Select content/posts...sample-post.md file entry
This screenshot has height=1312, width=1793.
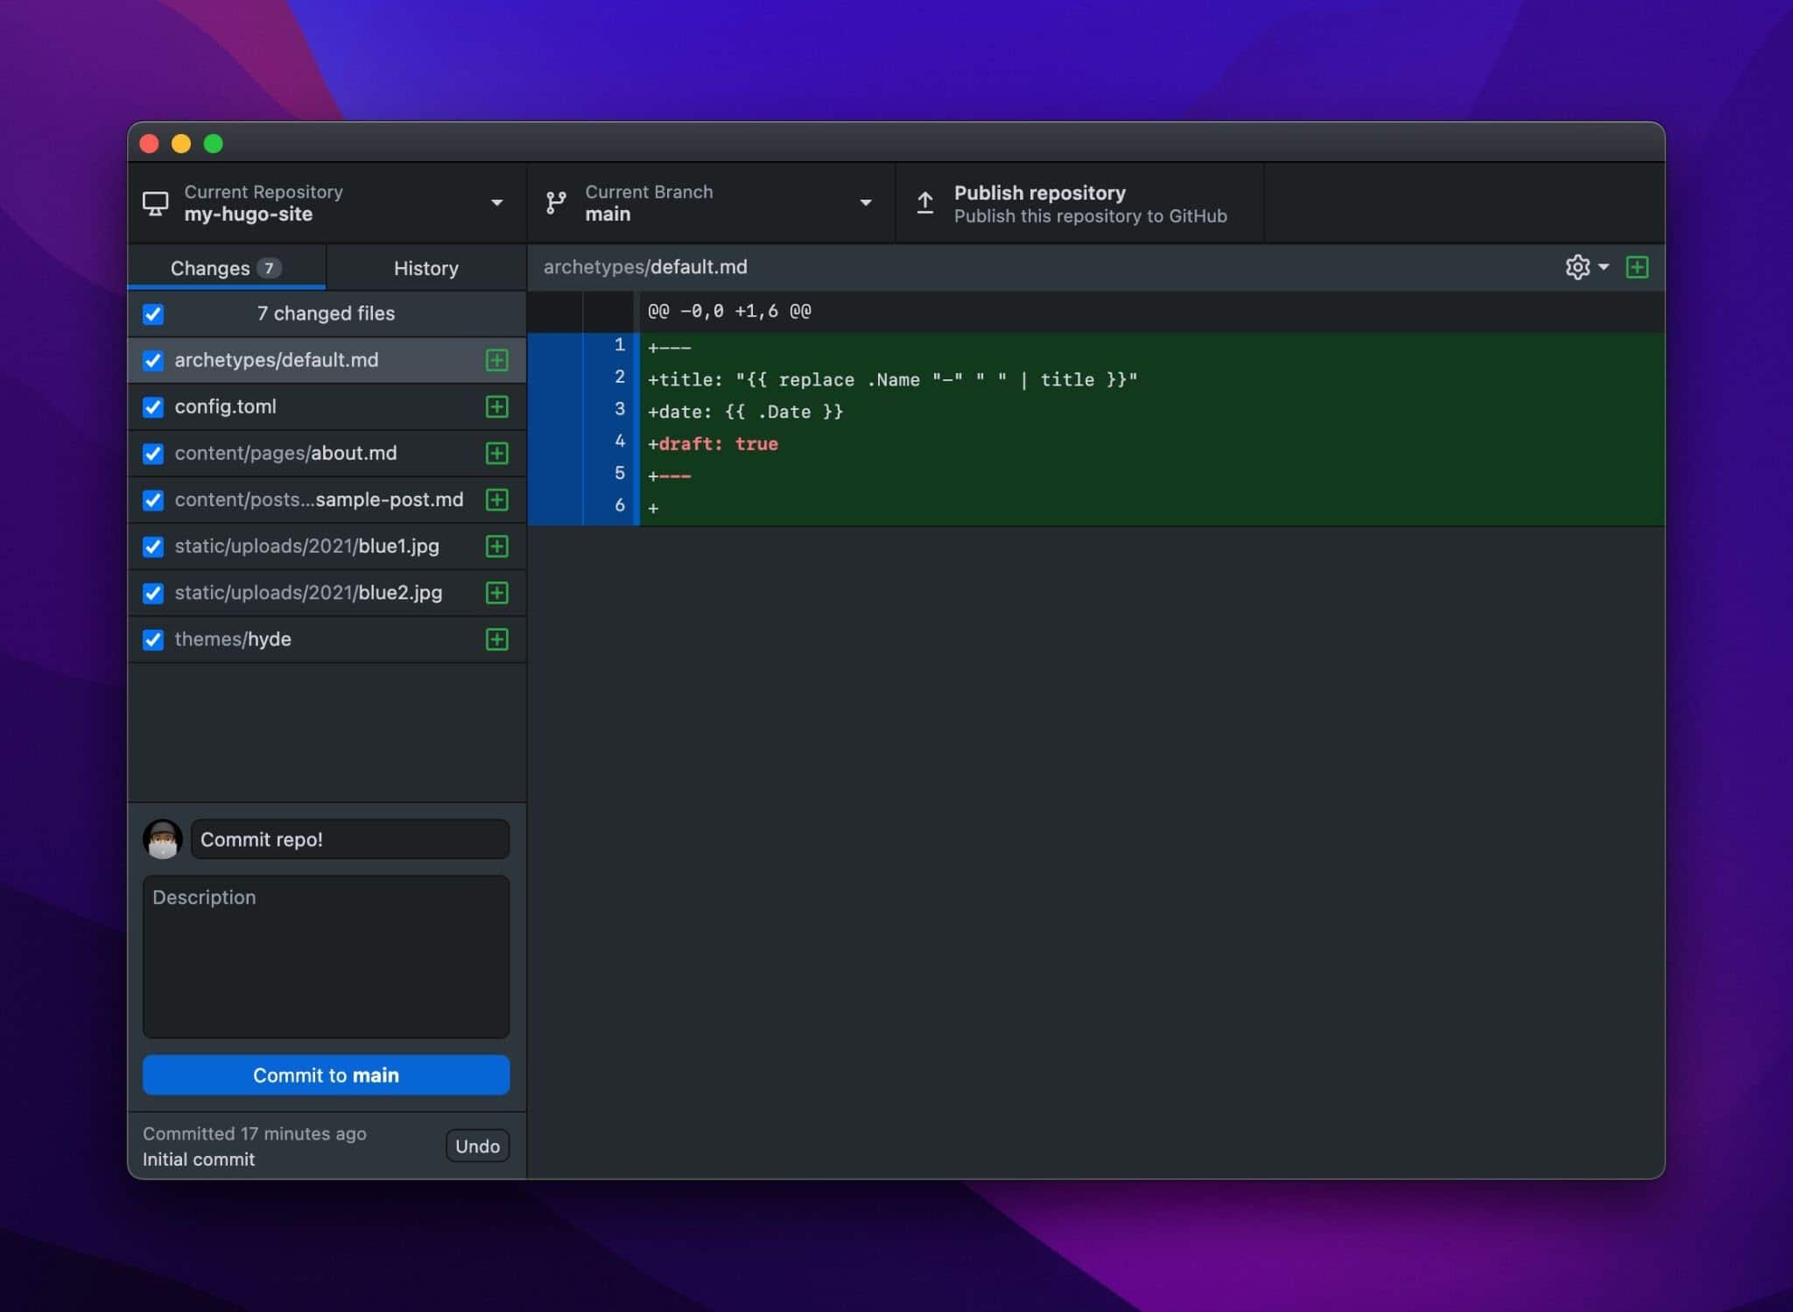326,498
